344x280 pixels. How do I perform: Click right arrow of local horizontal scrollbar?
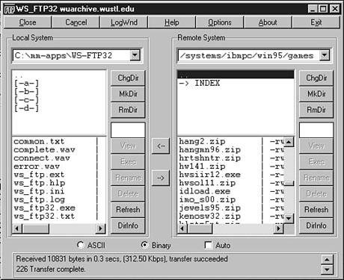click(x=100, y=228)
